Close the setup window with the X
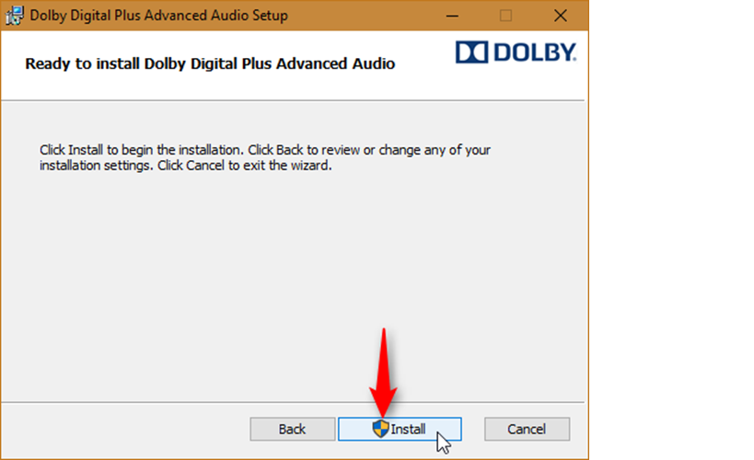 tap(561, 16)
